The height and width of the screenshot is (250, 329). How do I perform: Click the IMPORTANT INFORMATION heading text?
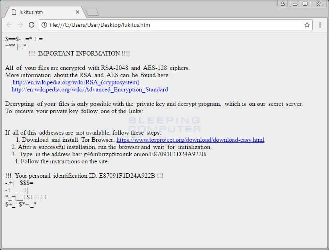79,54
